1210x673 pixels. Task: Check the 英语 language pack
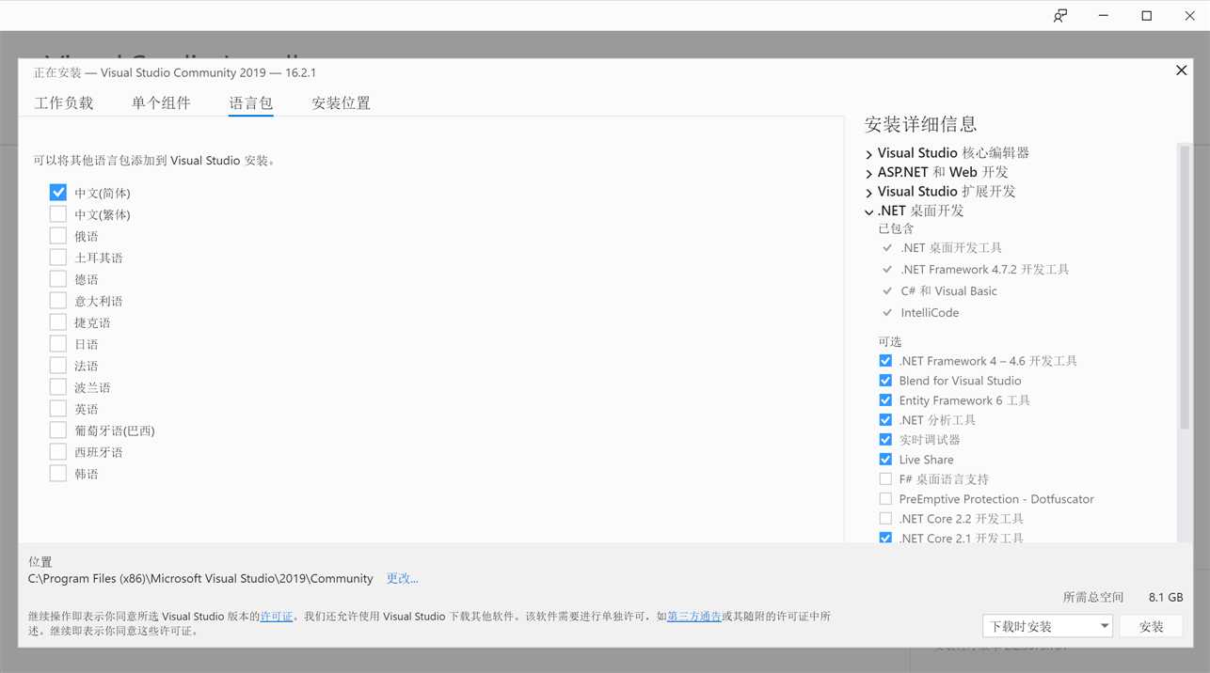point(58,408)
